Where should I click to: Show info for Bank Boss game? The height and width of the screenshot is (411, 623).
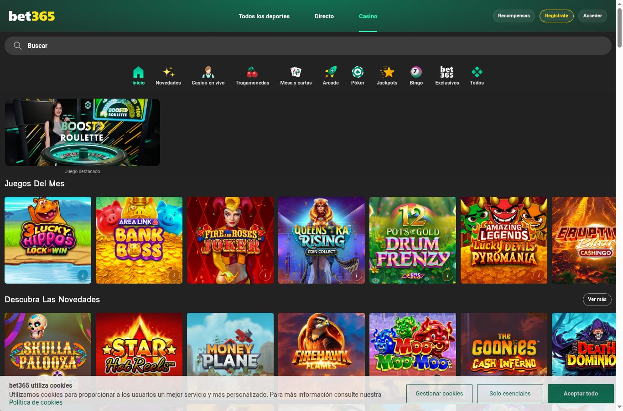coord(174,275)
